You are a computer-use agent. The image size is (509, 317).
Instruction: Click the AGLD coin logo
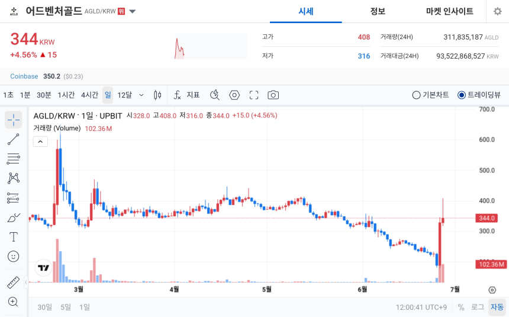pos(14,11)
